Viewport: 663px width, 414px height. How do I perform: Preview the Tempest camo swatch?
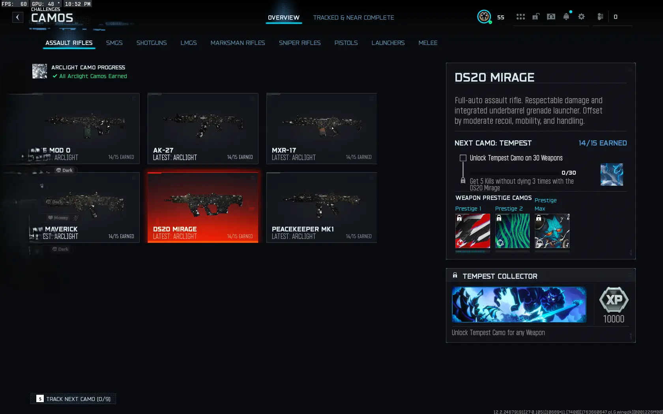coord(612,174)
